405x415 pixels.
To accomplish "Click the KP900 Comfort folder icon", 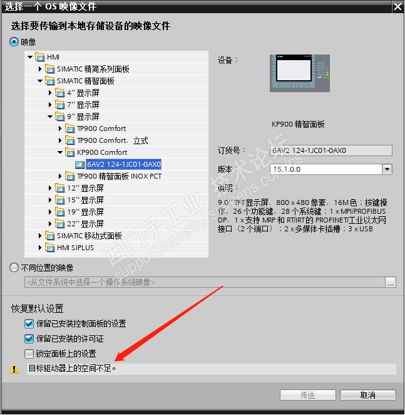I will (69, 152).
